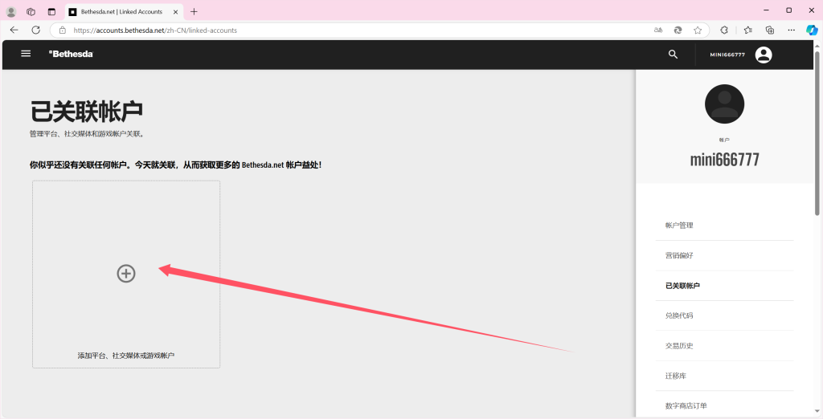Select the Bethesda.net Linked Accounts tab
Viewport: 823px width, 419px height.
[x=125, y=11]
